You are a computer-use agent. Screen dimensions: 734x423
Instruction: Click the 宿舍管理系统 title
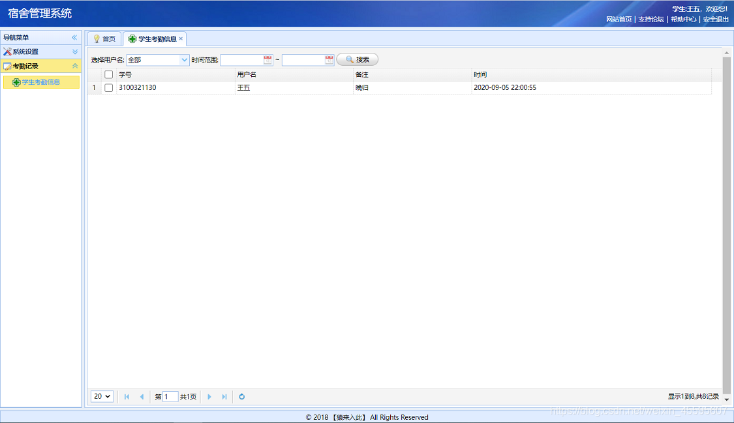[40, 14]
